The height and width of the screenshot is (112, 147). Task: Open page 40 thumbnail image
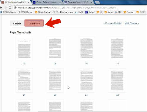tap(117, 49)
